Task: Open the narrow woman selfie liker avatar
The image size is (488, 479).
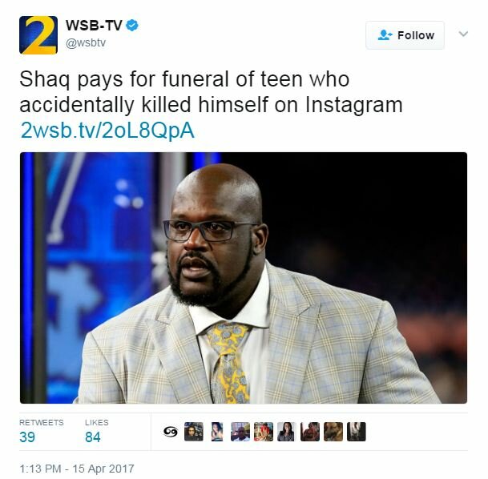Action: [x=217, y=432]
